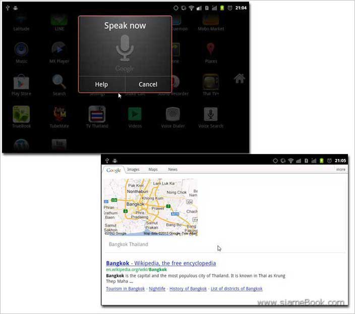Image resolution: width=355 pixels, height=314 pixels.
Task: Switch to the News tab
Action: (173, 169)
